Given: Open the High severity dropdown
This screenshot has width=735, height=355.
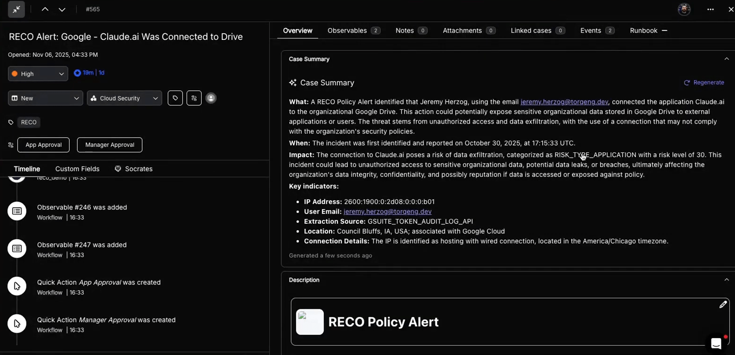Looking at the screenshot, I should click(x=38, y=74).
